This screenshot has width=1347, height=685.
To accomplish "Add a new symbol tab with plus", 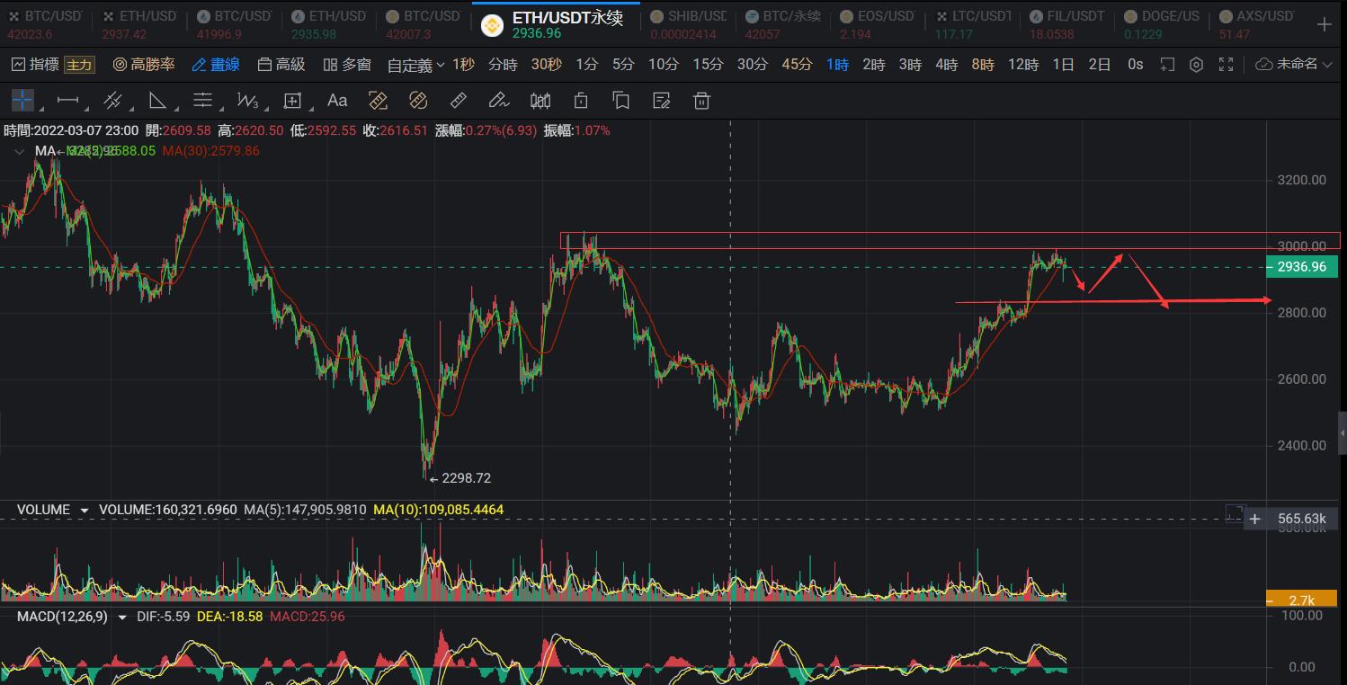I will point(1324,23).
